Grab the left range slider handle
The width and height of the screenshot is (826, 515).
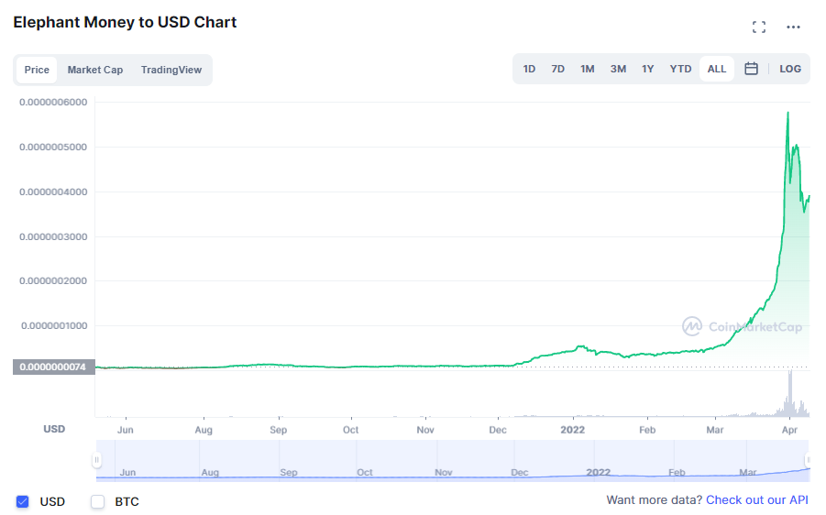coord(97,460)
